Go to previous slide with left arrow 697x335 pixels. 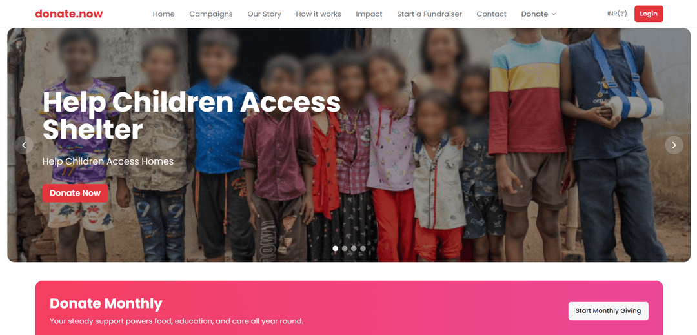[24, 145]
